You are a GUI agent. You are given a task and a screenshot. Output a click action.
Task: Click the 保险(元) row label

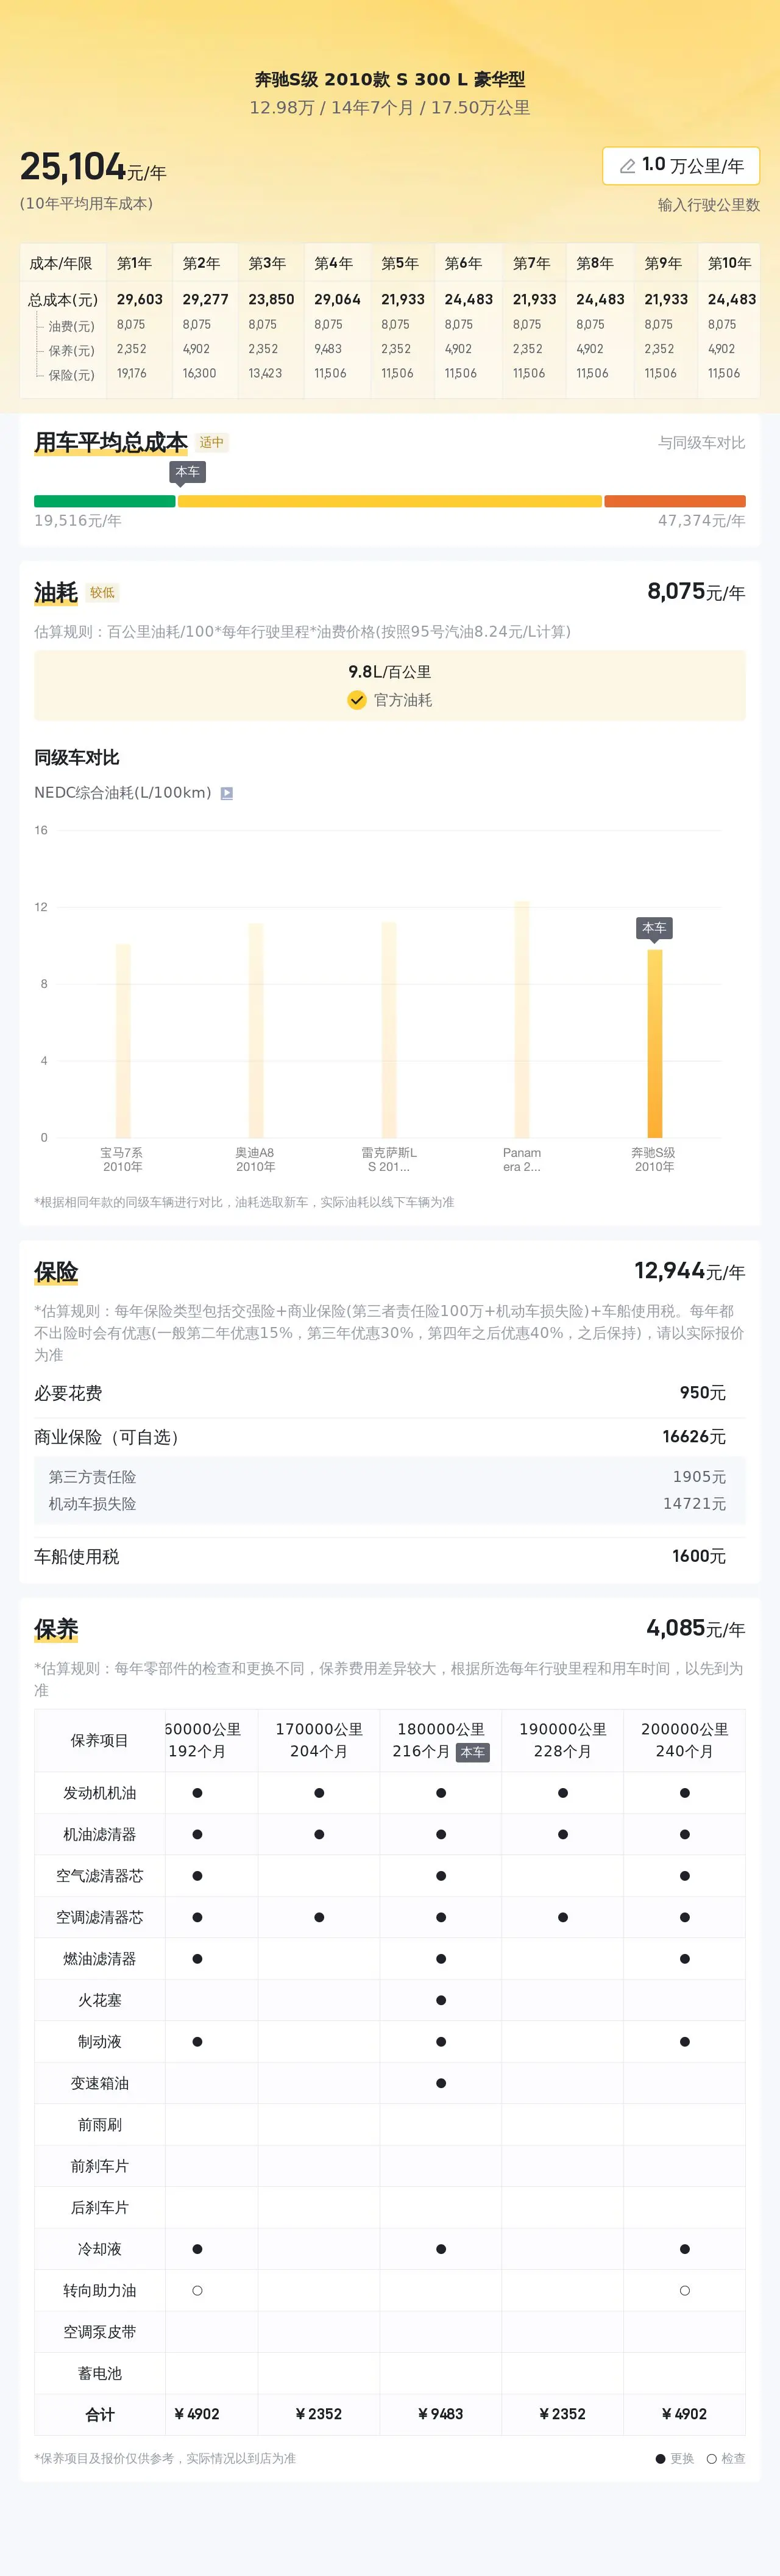tap(71, 375)
